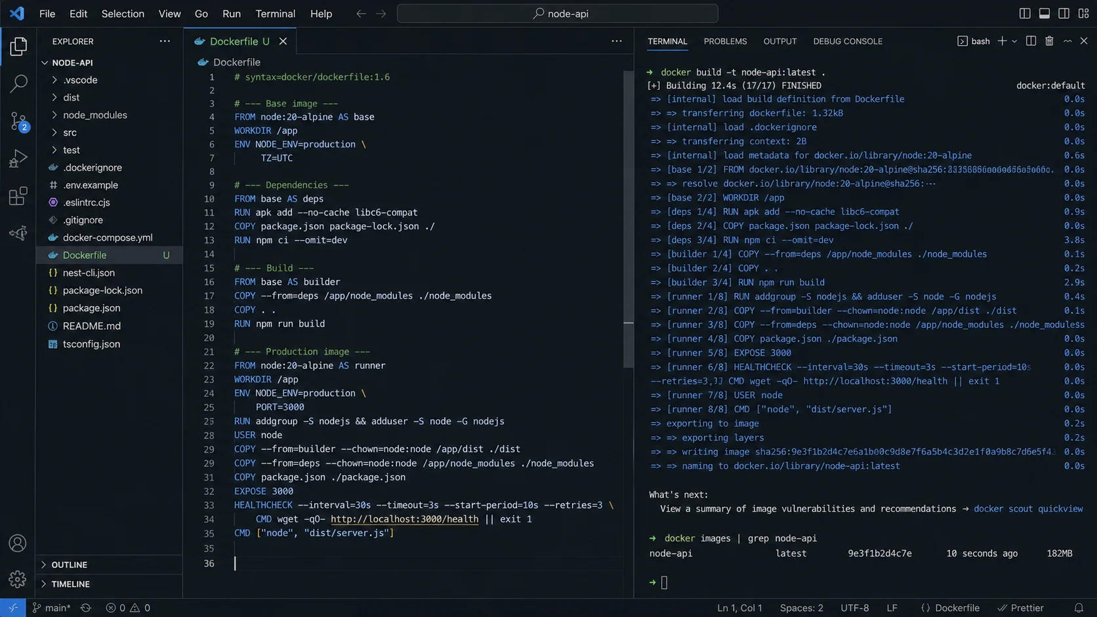
Task: Open the Selection menu
Action: click(x=123, y=13)
